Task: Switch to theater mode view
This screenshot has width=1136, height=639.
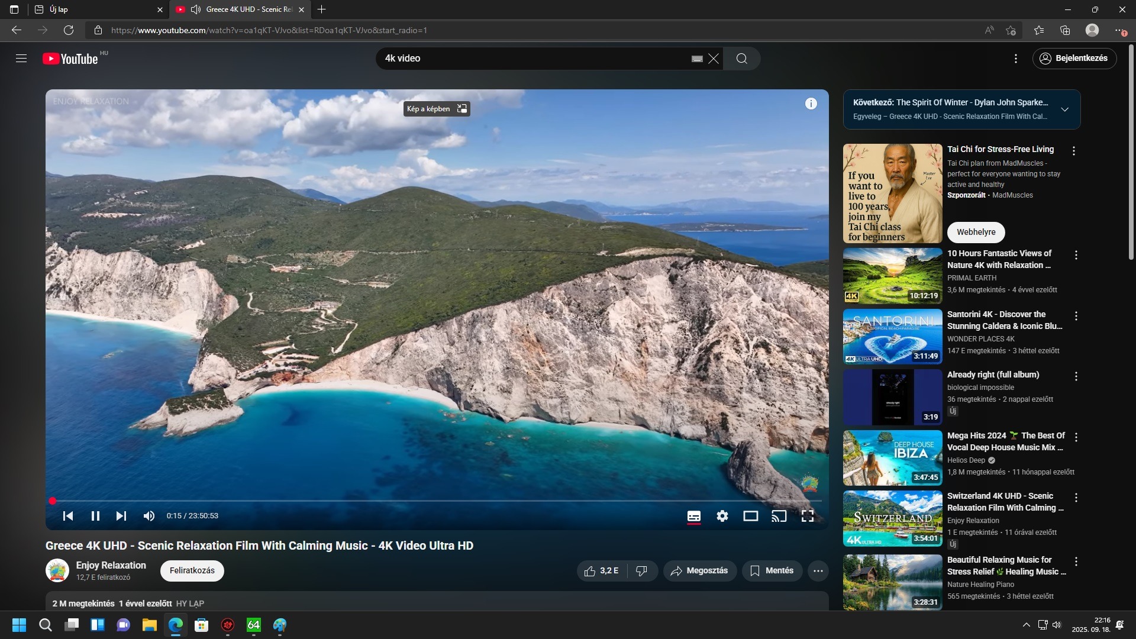Action: pos(750,516)
